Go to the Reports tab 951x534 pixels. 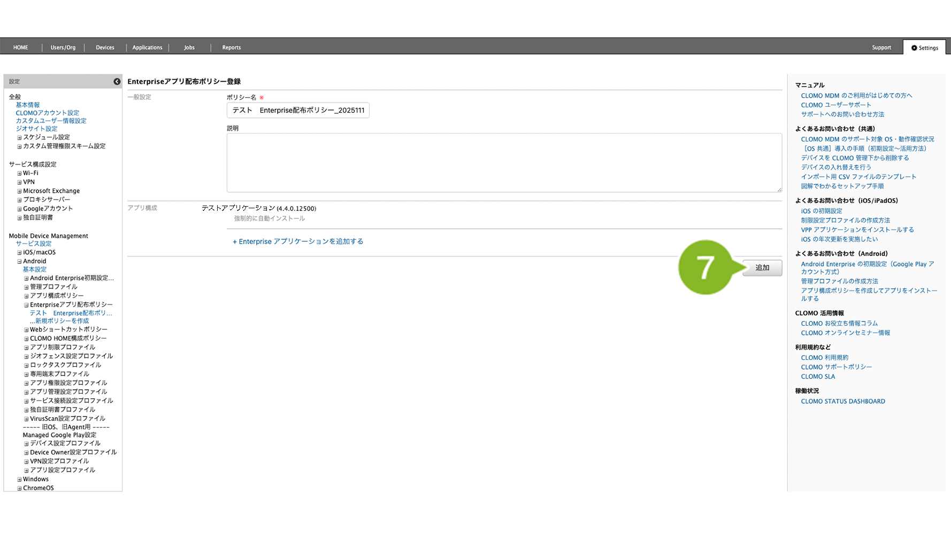(231, 48)
